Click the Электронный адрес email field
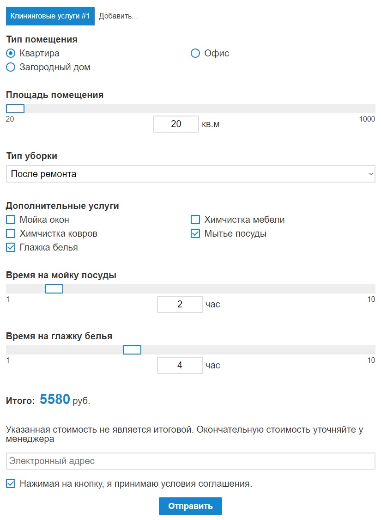The height and width of the screenshot is (520, 381). point(190,461)
